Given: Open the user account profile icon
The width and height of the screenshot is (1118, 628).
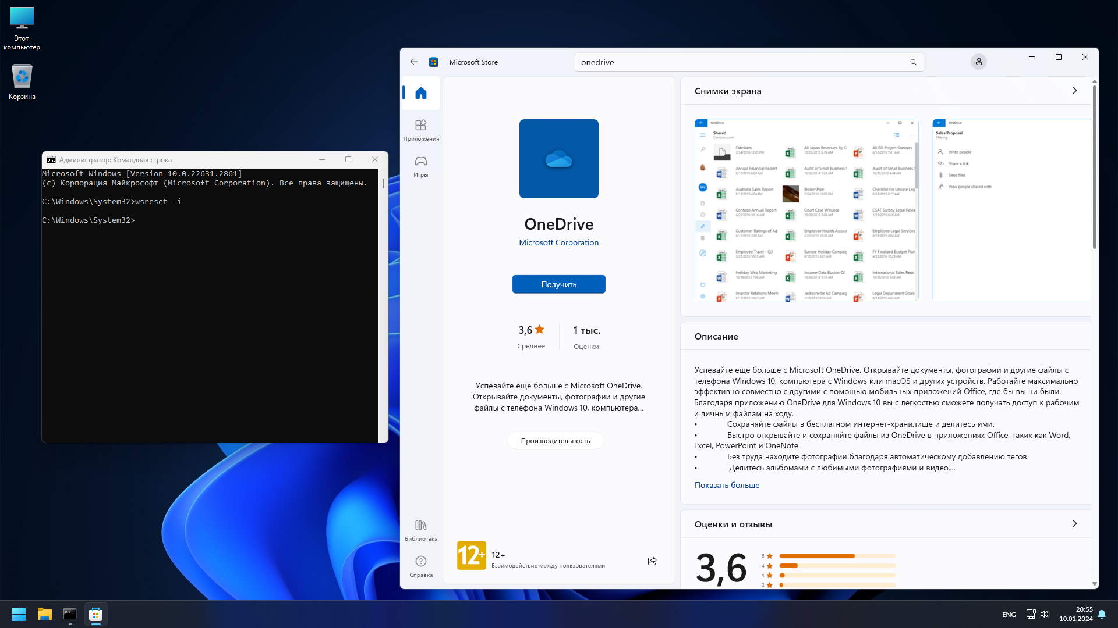Looking at the screenshot, I should coord(978,62).
